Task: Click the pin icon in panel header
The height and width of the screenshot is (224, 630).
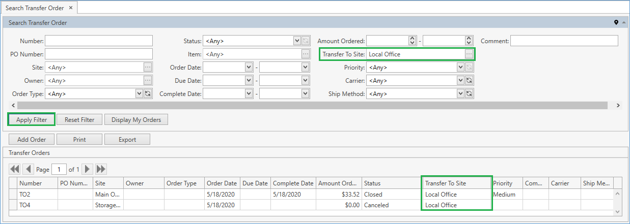Action: click(616, 22)
